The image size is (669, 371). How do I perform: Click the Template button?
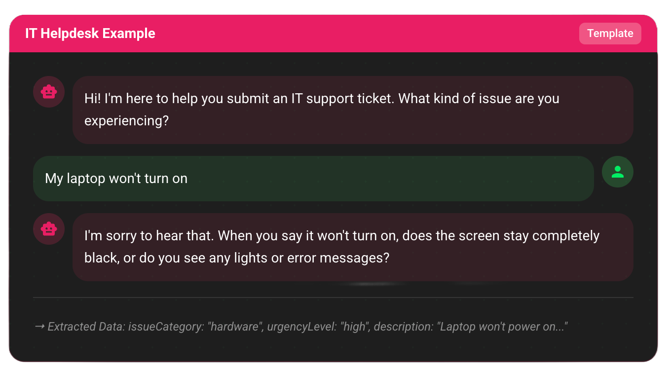pyautogui.click(x=610, y=33)
